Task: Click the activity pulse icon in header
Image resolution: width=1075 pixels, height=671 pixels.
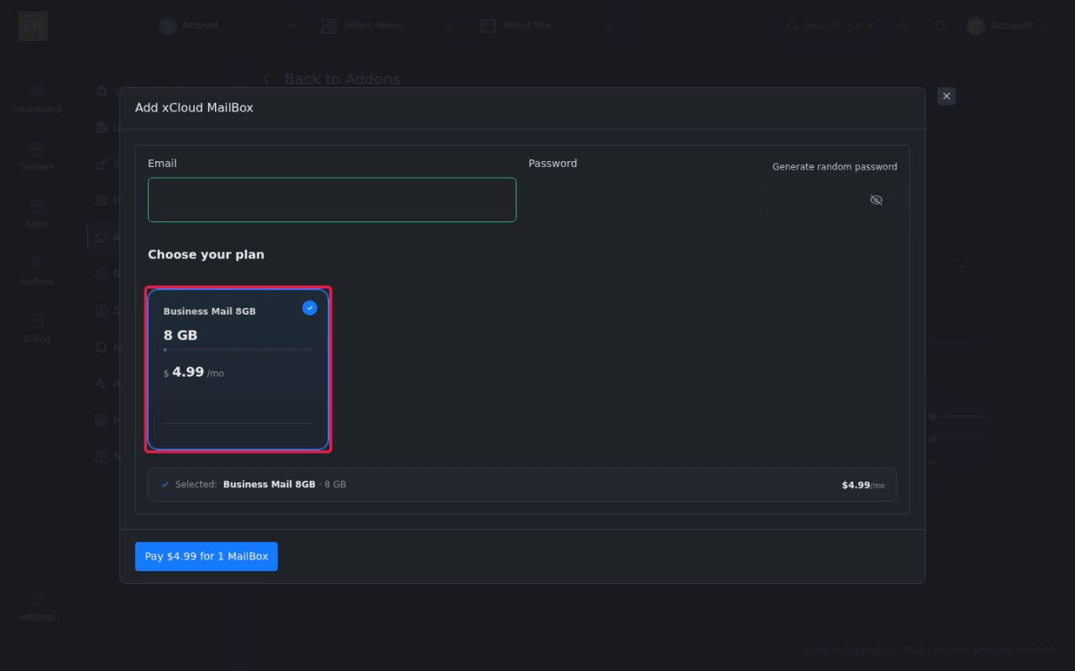Action: coord(904,26)
